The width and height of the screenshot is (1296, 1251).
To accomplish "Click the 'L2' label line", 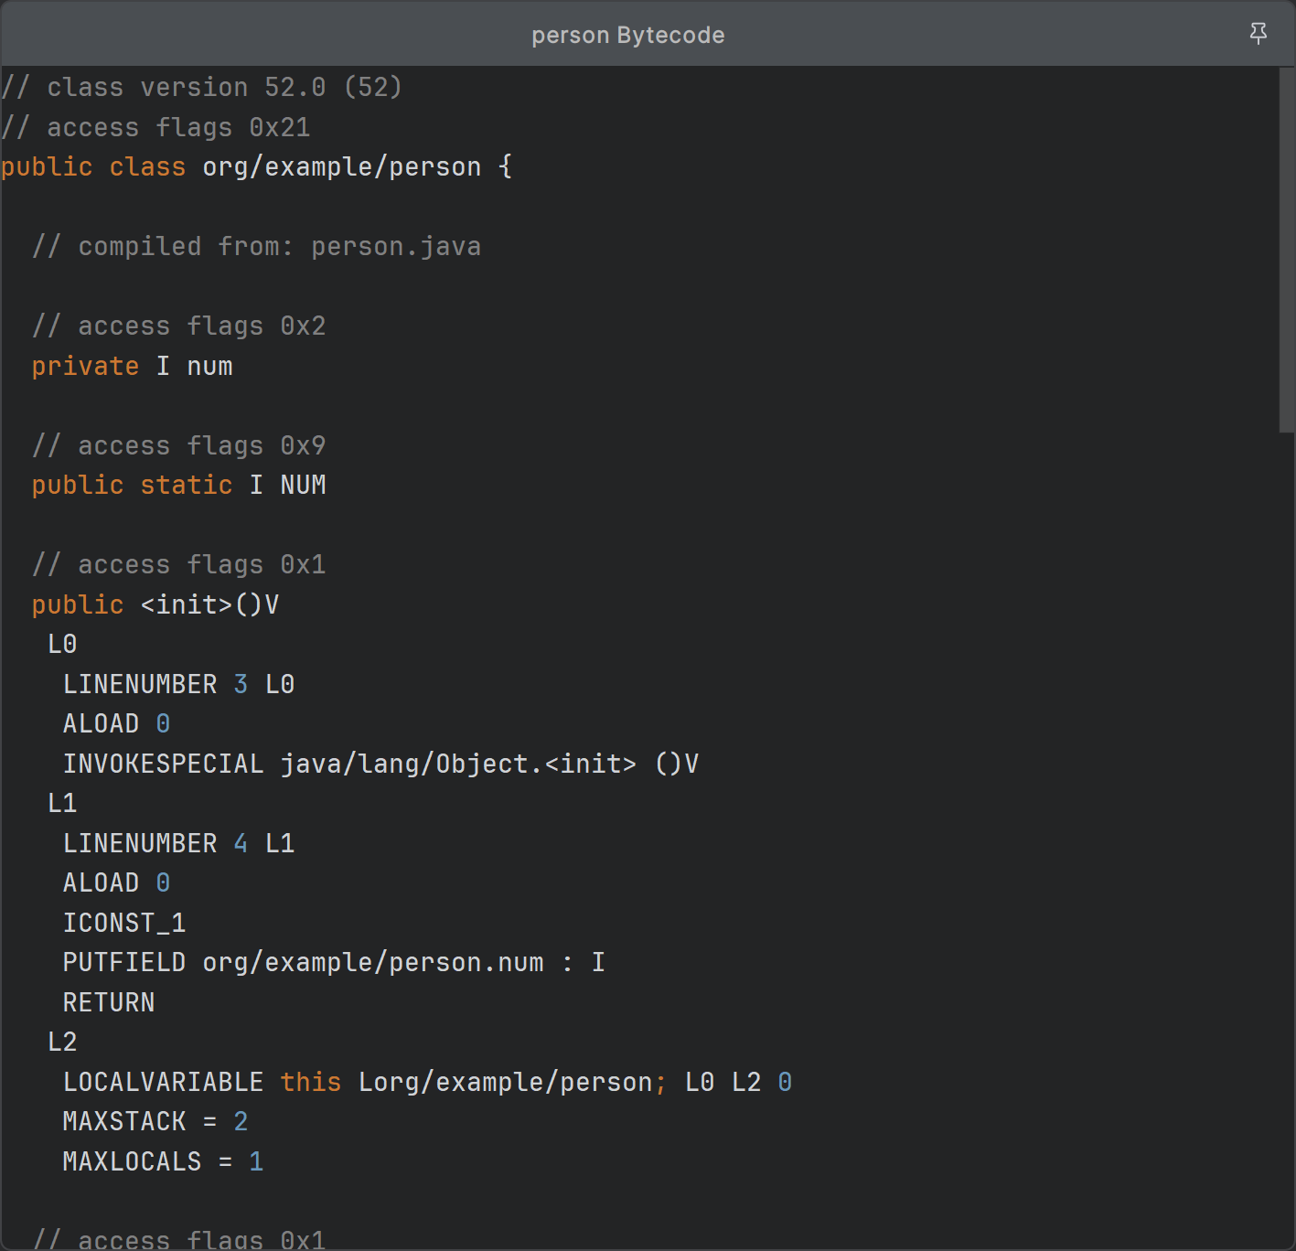I will [x=62, y=1042].
